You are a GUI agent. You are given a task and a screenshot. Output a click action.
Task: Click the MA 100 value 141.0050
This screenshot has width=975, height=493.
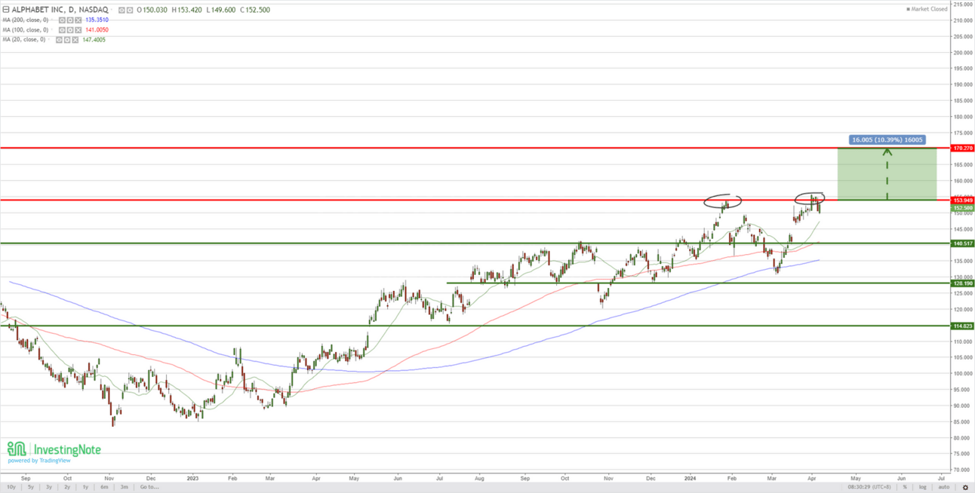97,30
